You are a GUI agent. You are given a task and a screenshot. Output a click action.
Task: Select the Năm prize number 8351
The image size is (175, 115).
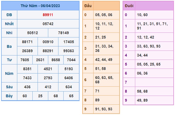27,69
